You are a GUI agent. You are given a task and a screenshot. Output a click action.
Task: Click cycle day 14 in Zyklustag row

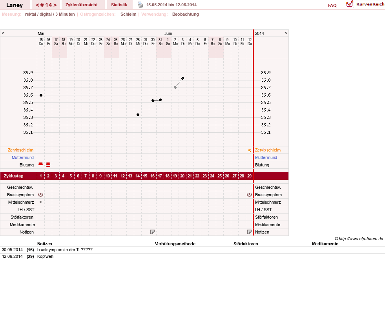[x=138, y=176]
